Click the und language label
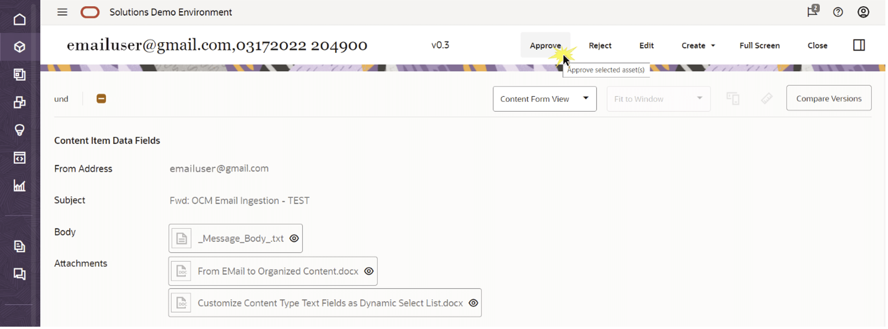Image resolution: width=888 pixels, height=329 pixels. pyautogui.click(x=61, y=99)
